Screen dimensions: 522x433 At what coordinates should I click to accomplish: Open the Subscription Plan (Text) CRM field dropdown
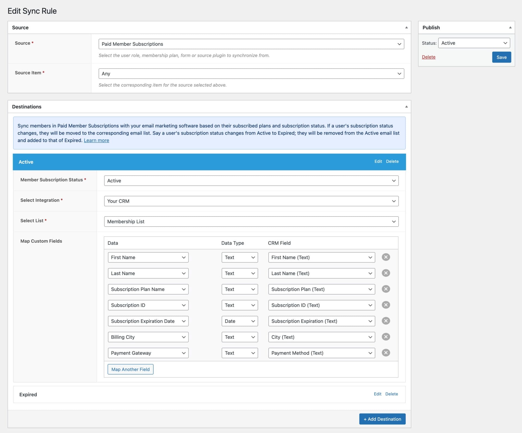tap(322, 289)
